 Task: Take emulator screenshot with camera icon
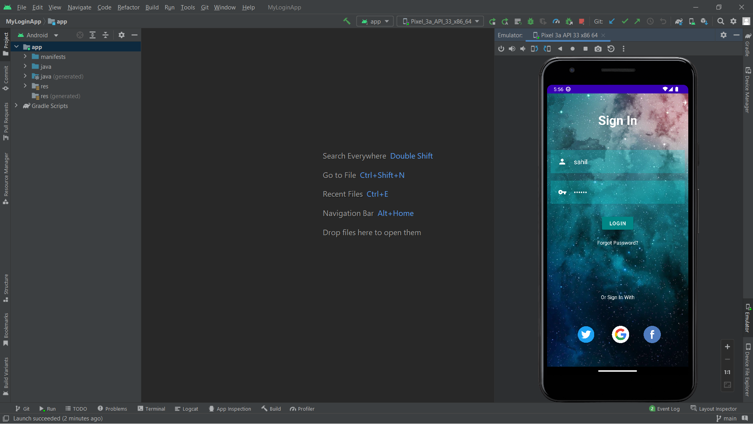coord(598,49)
